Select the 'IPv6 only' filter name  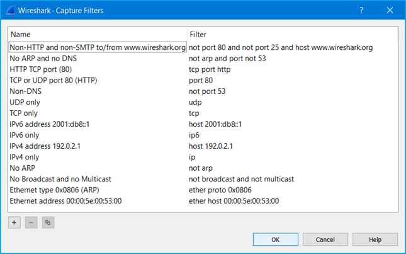(25, 136)
